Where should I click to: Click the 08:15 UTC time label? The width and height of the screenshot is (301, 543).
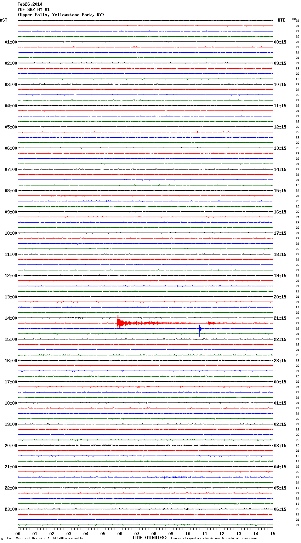point(280,42)
